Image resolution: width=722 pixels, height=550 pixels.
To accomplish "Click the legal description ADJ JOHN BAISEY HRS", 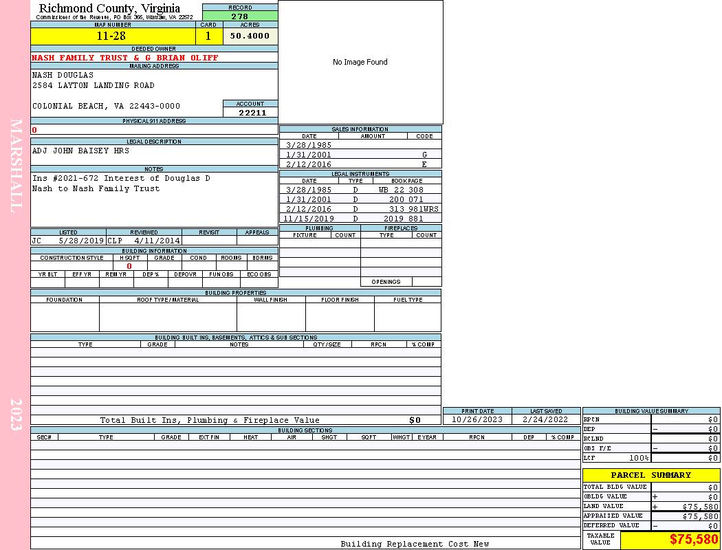I will 80,151.
